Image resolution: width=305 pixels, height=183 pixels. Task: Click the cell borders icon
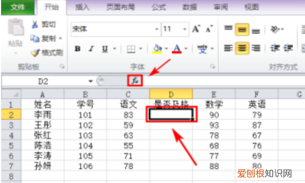[x=131, y=49]
